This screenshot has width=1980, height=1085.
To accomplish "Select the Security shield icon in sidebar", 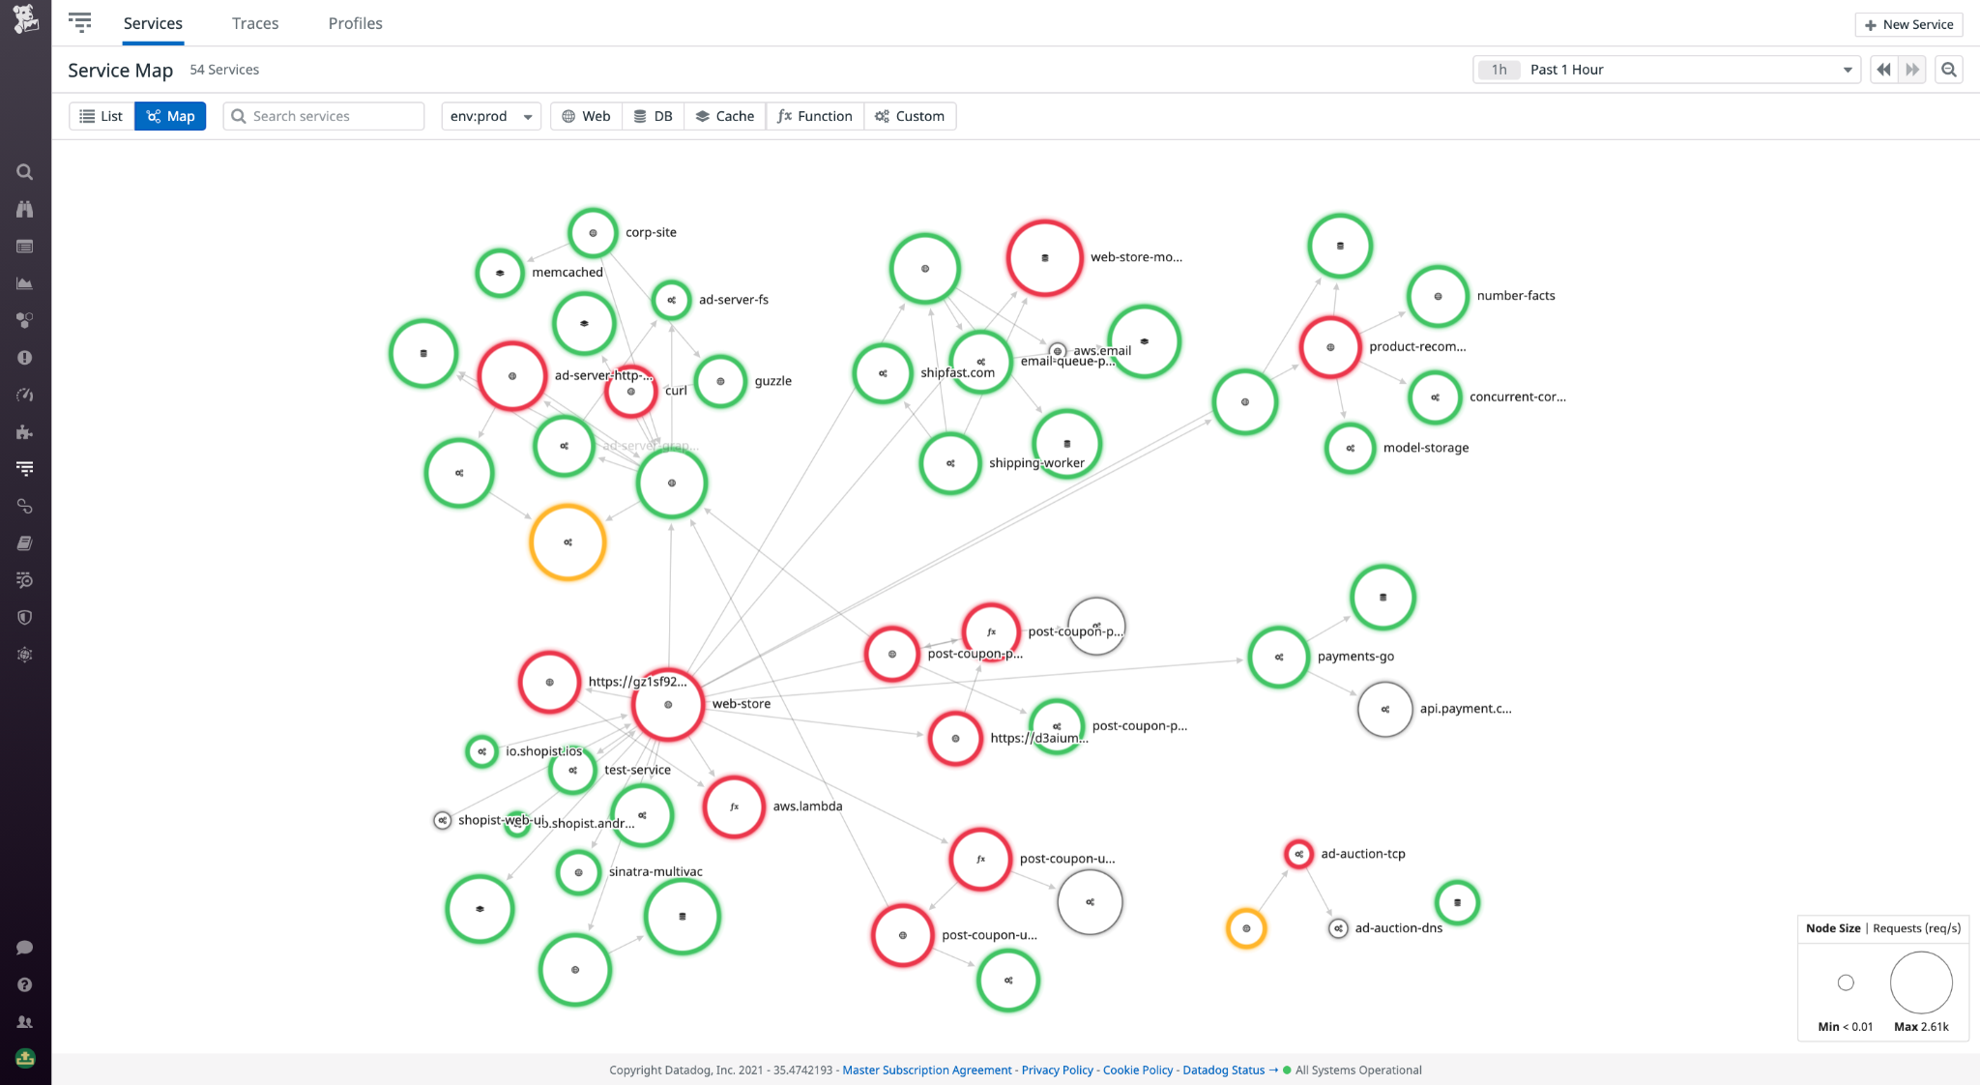I will (x=25, y=618).
